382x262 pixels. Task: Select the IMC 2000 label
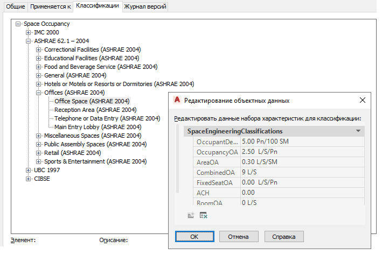46,32
